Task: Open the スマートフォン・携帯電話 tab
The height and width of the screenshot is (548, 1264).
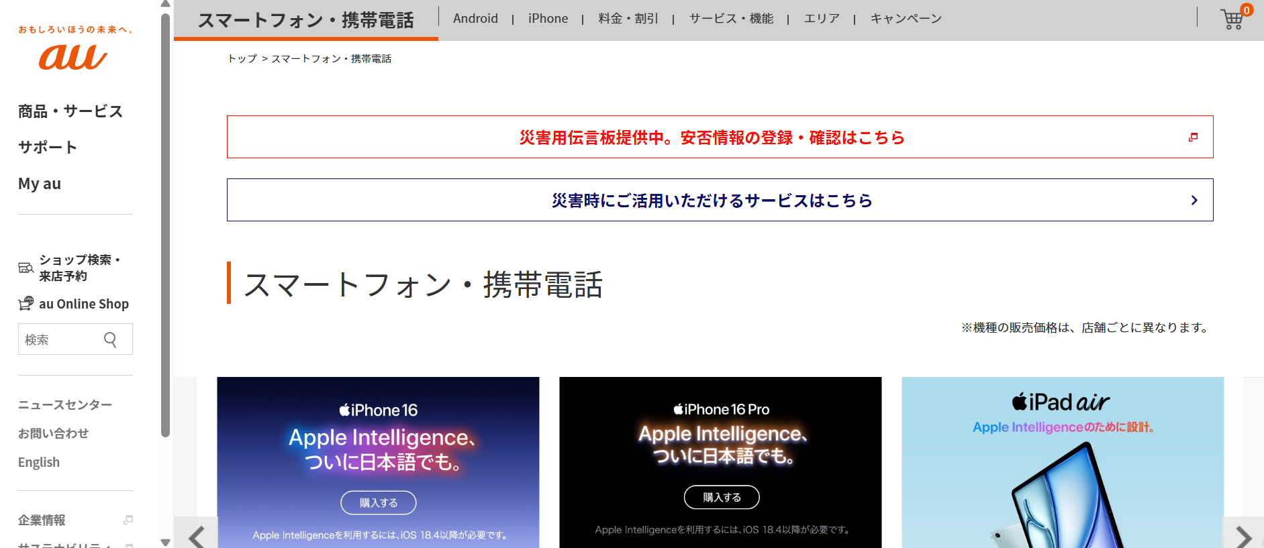Action: click(x=306, y=20)
